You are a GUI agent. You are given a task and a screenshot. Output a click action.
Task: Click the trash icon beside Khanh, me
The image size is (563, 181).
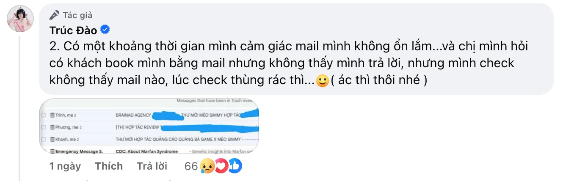(52, 139)
